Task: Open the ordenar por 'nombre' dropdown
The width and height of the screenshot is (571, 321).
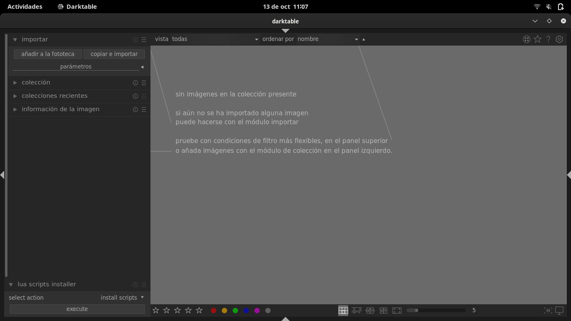Action: tap(328, 39)
